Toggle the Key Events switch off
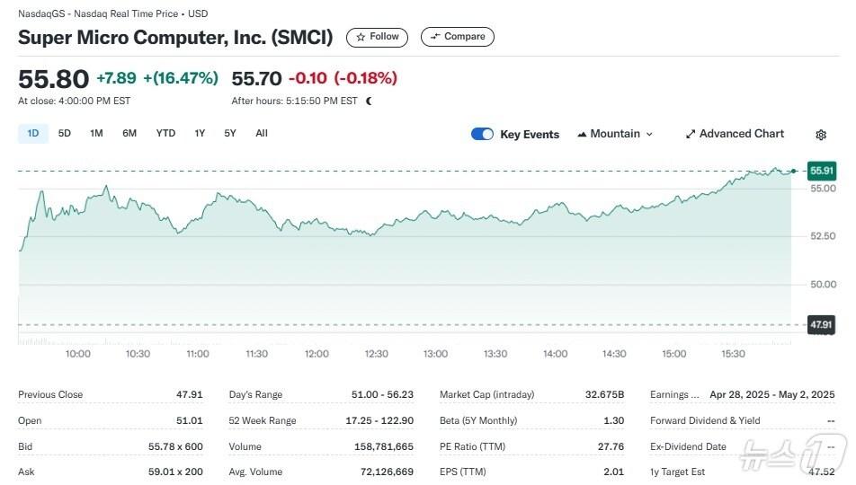This screenshot has width=856, height=485. point(482,134)
